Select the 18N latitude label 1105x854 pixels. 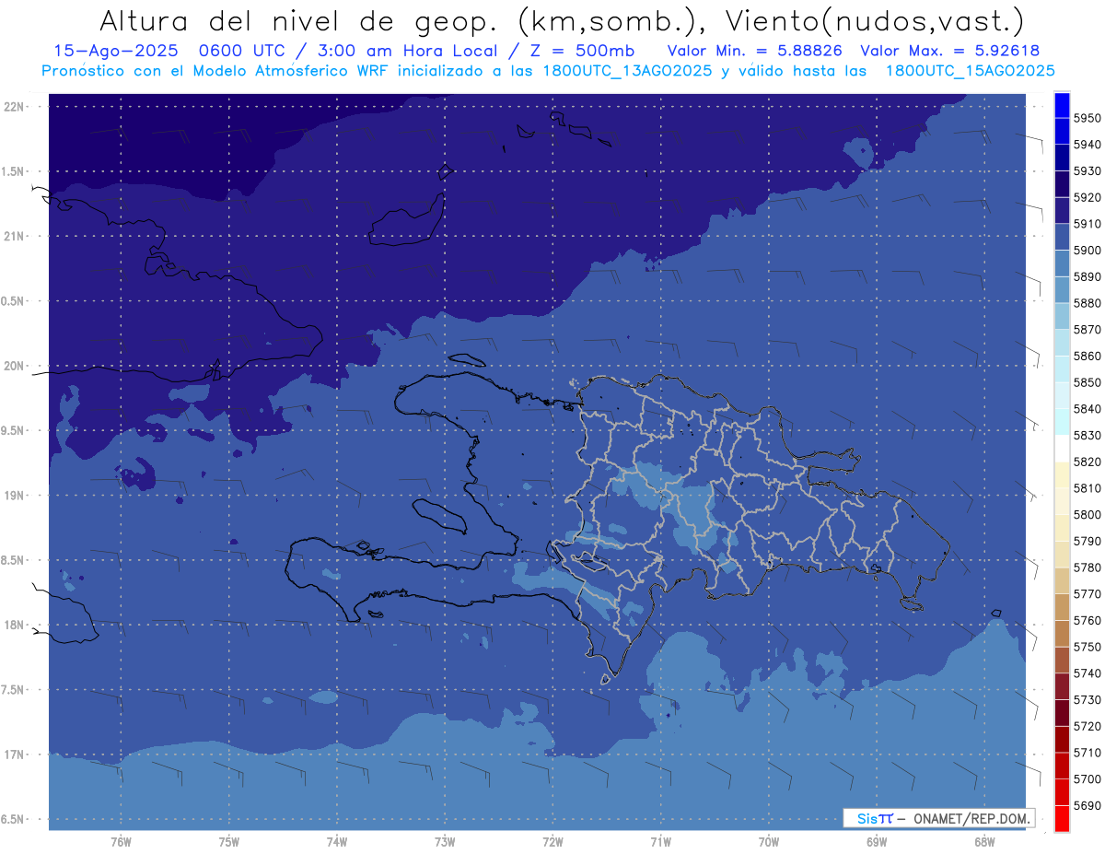pos(16,626)
